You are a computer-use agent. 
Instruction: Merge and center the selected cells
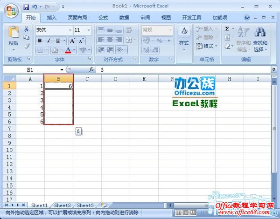129,40
